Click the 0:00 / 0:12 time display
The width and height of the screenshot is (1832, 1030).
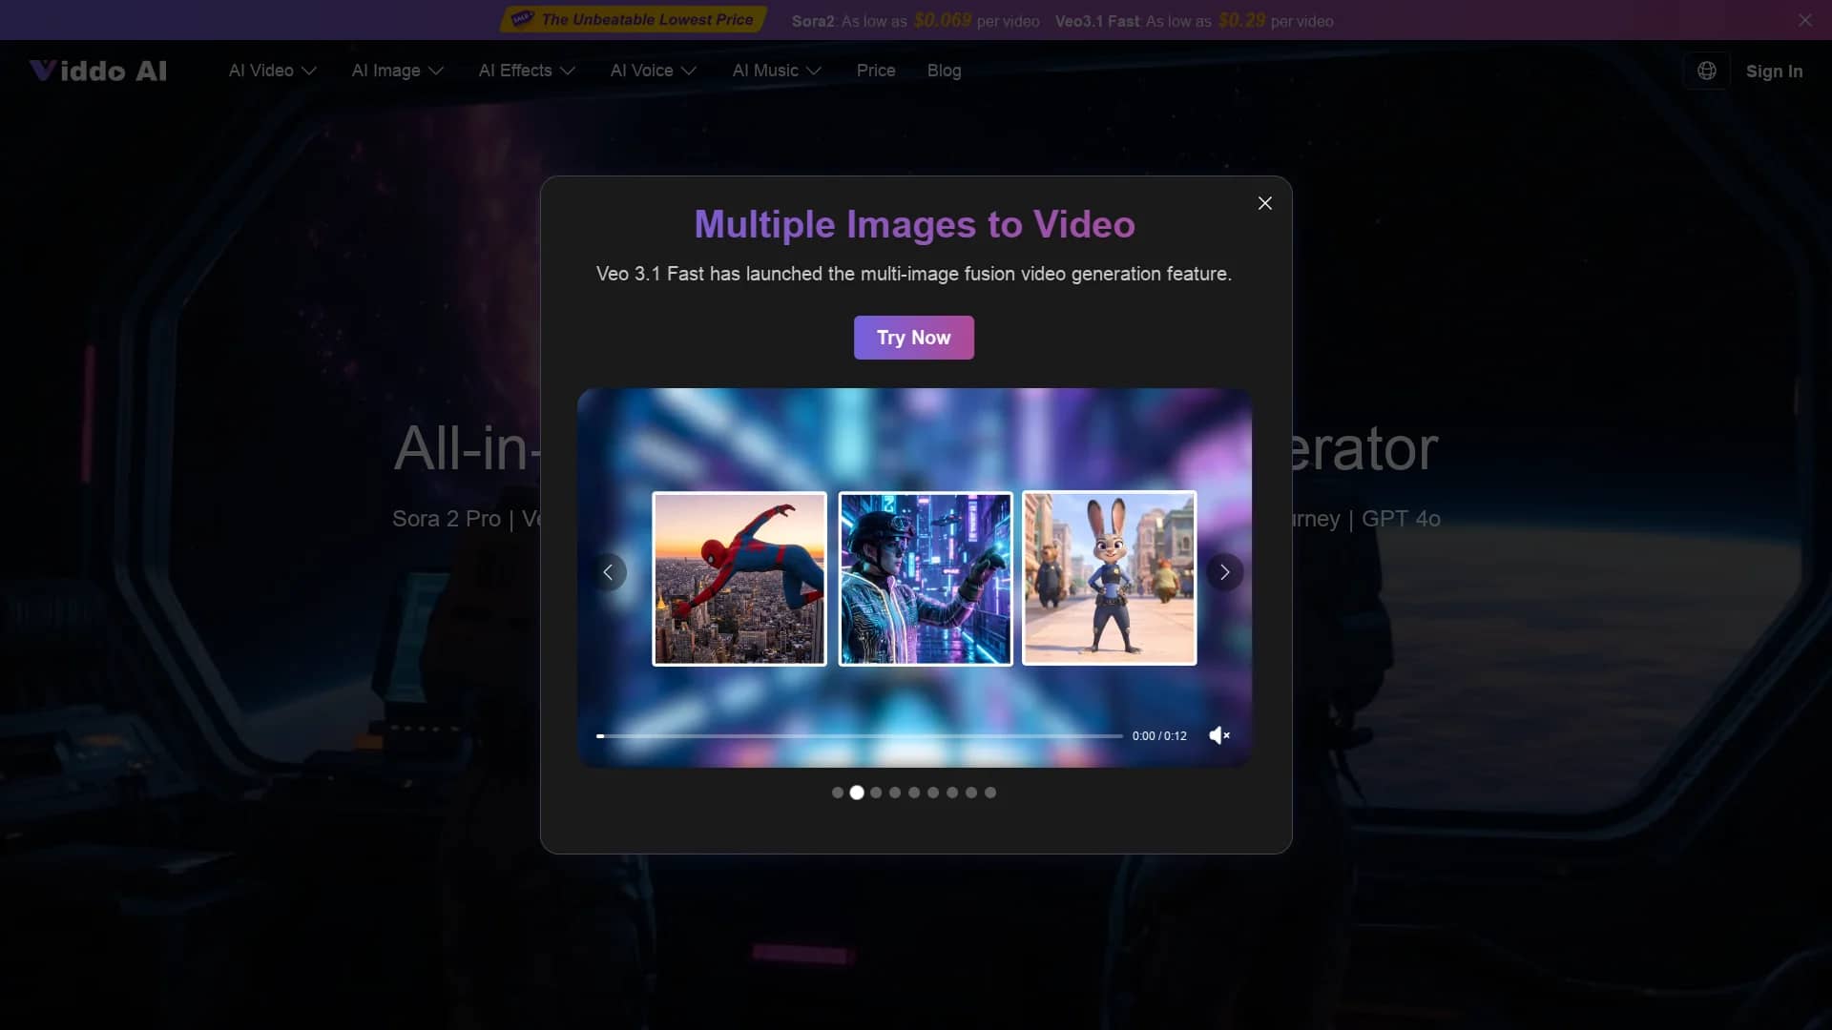click(1159, 736)
